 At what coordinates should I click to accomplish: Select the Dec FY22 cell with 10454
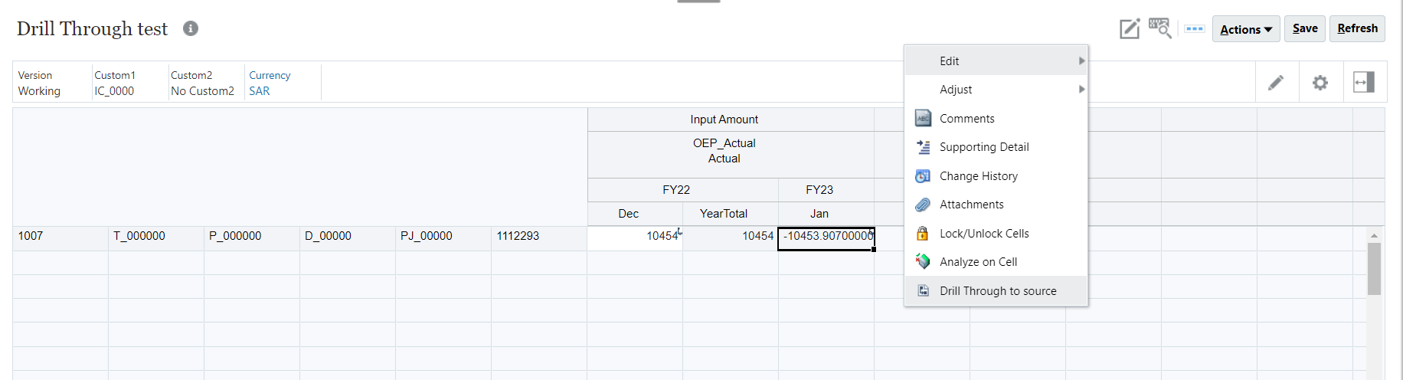[x=635, y=237]
